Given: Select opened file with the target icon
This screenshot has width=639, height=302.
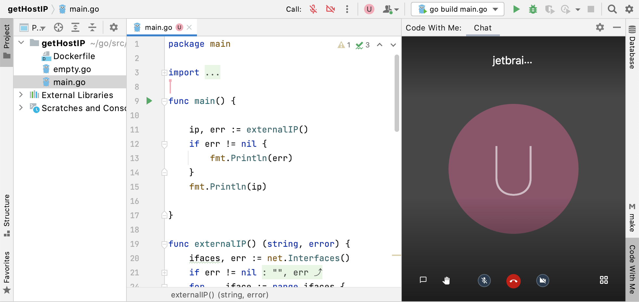Looking at the screenshot, I should point(59,27).
